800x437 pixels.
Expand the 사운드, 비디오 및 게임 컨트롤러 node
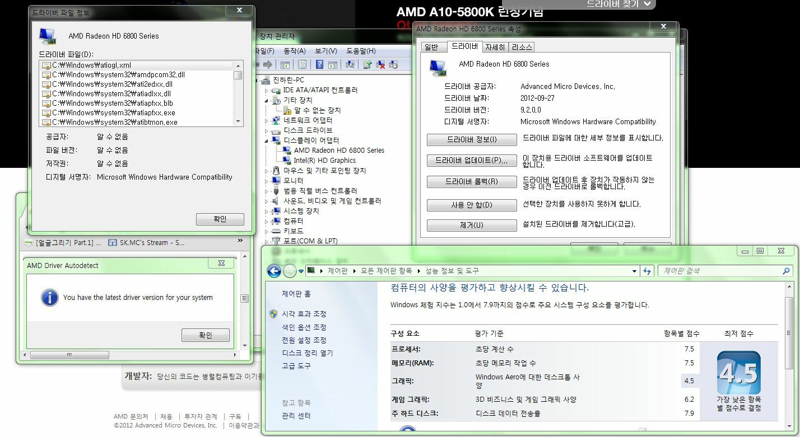point(267,201)
